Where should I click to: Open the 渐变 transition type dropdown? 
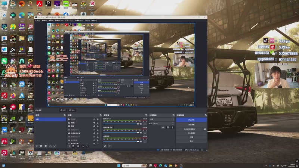[162, 119]
